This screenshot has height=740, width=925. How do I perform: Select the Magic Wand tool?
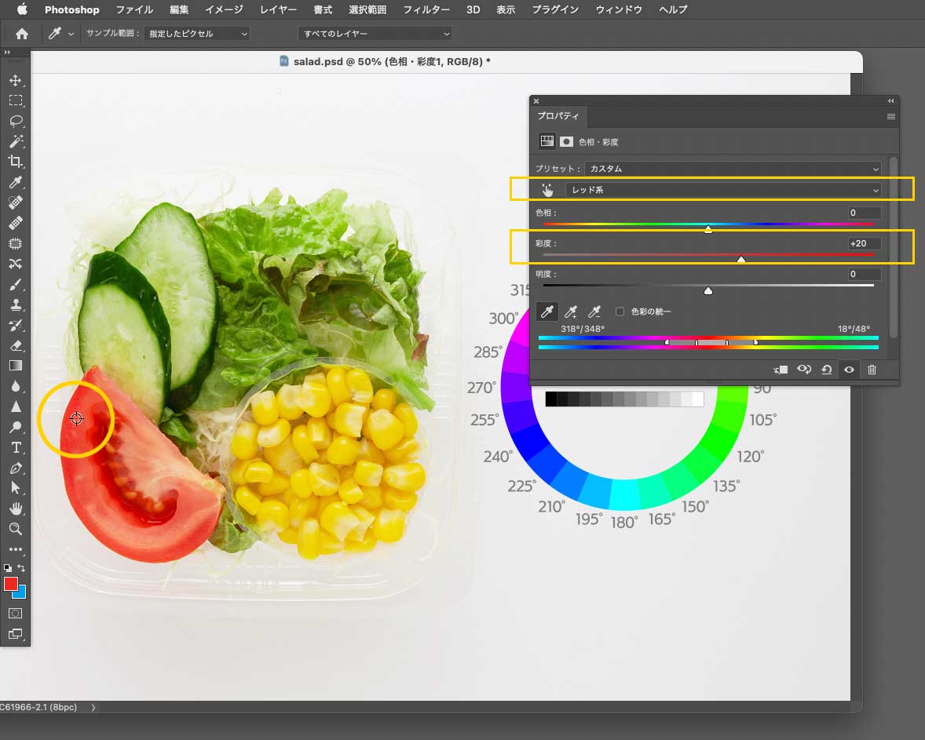tap(16, 141)
